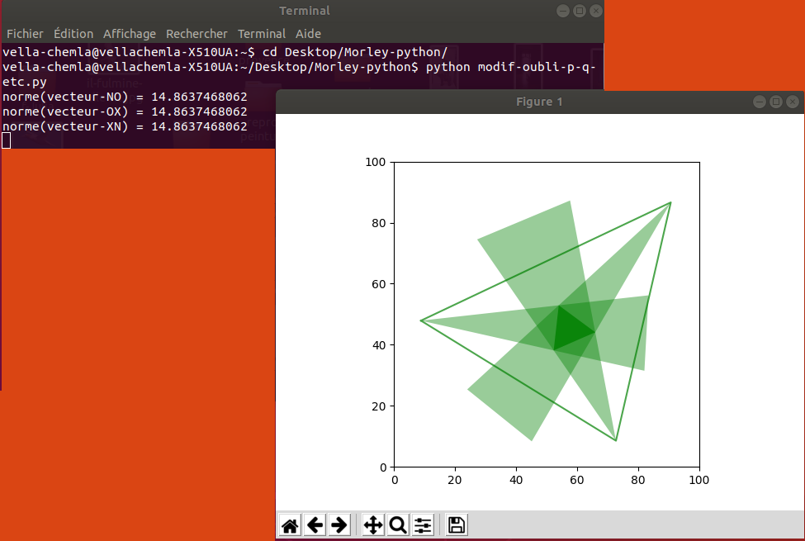Click the dark green central triangle in plot
Viewport: 805px width, 541px height.
571,330
